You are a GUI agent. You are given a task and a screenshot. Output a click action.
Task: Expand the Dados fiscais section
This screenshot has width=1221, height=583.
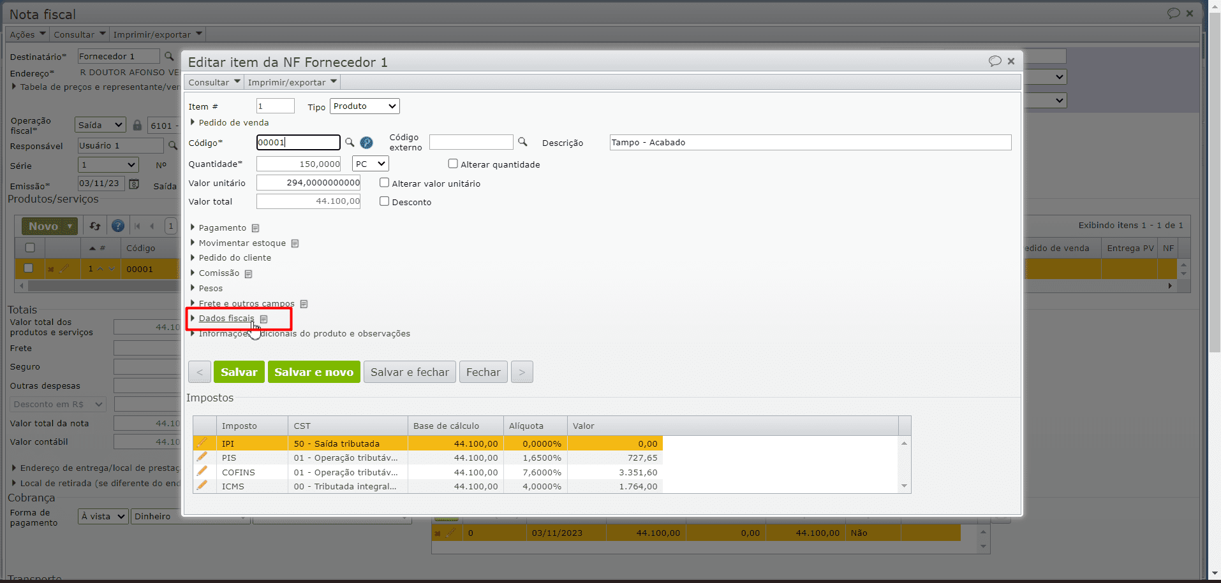coord(226,319)
